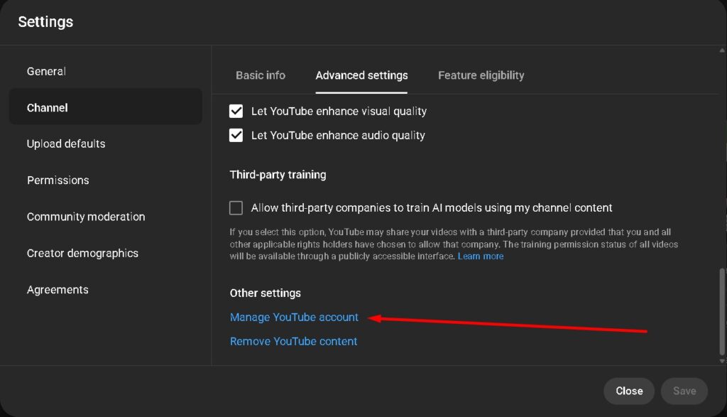Image resolution: width=727 pixels, height=417 pixels.
Task: Click the settings panel scrollbar thumb
Action: click(x=722, y=312)
